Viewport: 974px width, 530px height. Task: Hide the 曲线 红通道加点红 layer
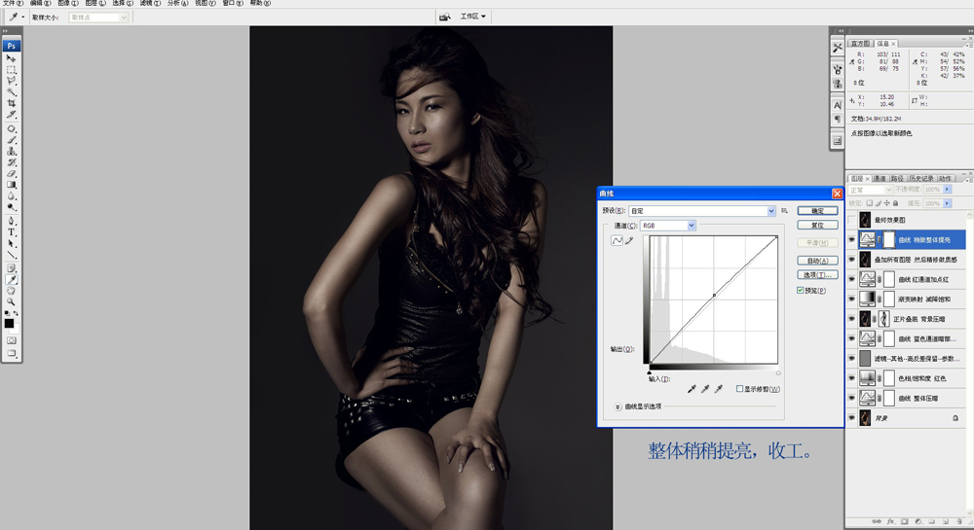coord(851,279)
